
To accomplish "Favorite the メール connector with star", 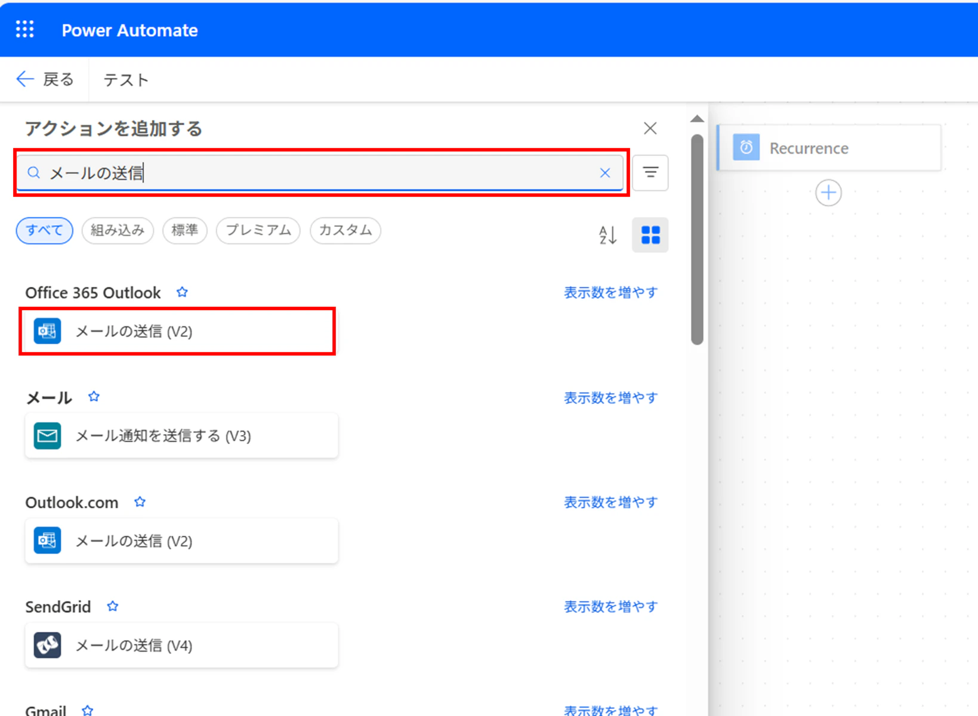I will coord(94,397).
